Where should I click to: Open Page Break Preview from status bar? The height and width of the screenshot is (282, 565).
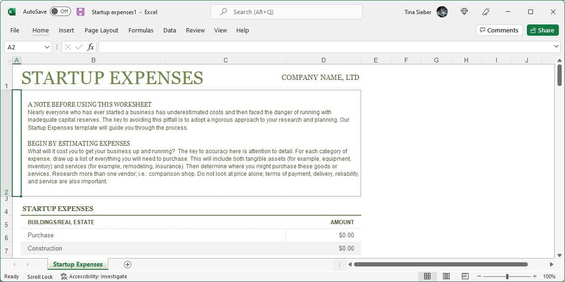pos(465,276)
